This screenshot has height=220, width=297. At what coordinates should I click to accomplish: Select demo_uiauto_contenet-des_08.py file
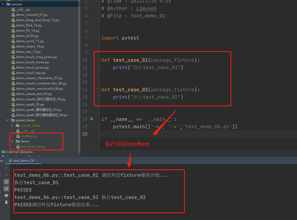coord(41,83)
